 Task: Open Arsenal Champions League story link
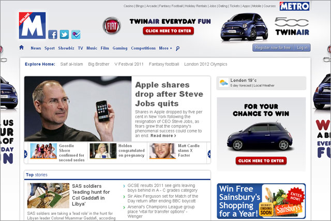pyautogui.click(x=161, y=212)
